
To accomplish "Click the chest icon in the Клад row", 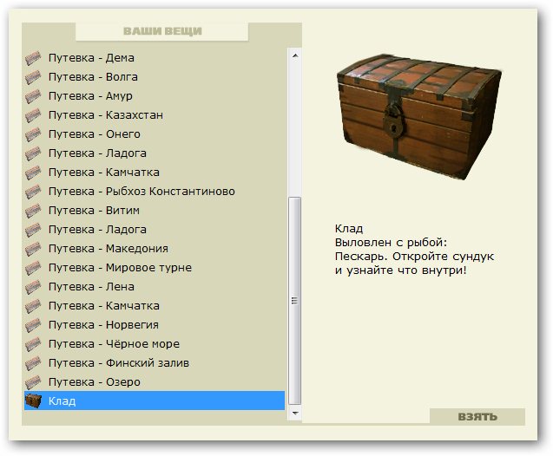I will (33, 401).
